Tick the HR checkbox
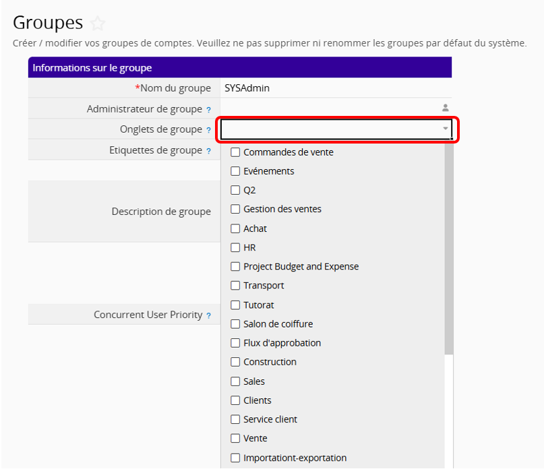This screenshot has height=469, width=544. pyautogui.click(x=235, y=247)
